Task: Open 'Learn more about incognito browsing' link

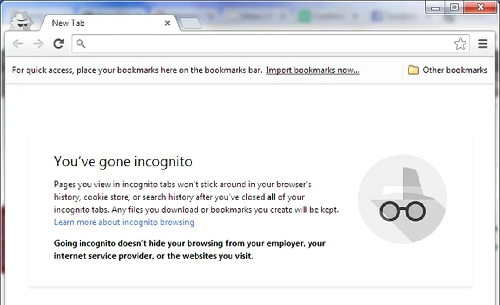Action: [x=124, y=222]
